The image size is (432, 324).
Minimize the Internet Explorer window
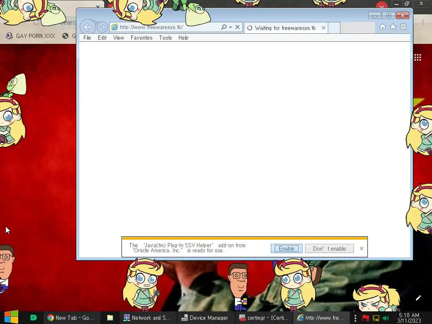375,16
